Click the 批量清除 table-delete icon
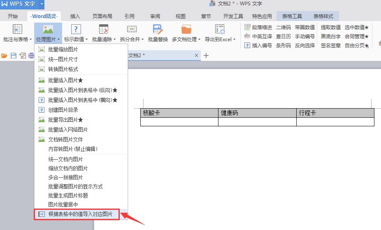The height and width of the screenshot is (230, 381). pos(104,29)
